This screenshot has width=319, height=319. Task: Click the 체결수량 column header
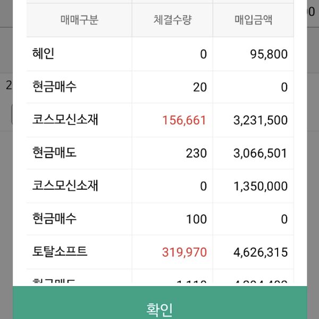tap(172, 20)
